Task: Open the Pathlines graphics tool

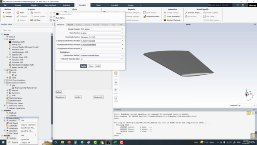Action: tap(36, 12)
